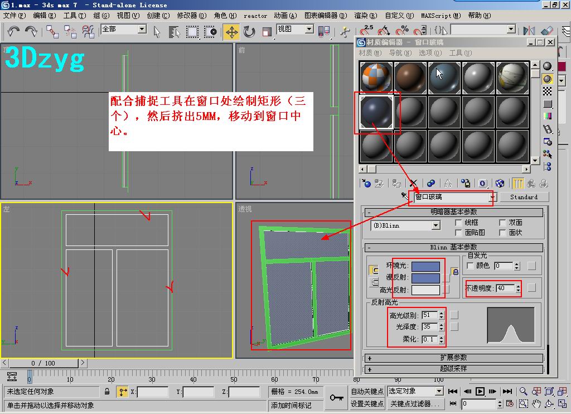Click the Select Object arrow tool
Viewport: 571px width, 414px height.
(157, 32)
